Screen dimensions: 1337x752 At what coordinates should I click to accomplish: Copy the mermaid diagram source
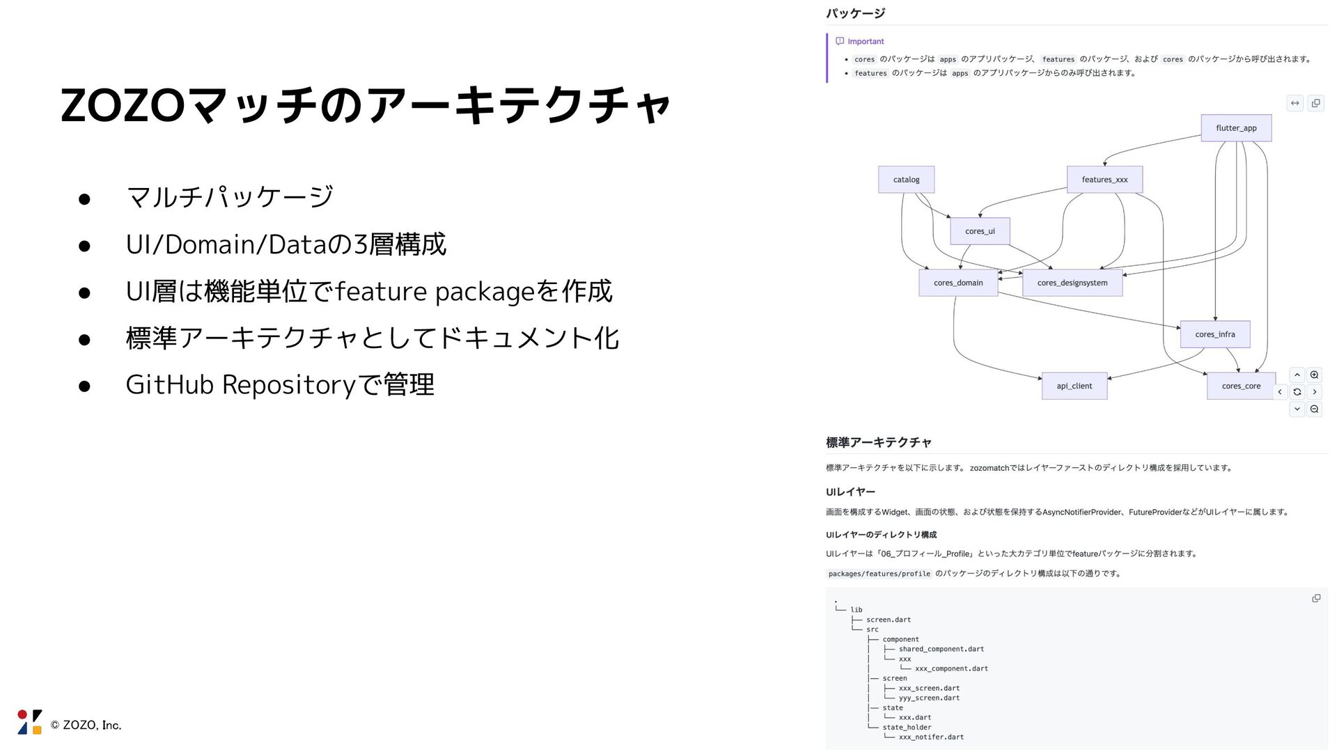pos(1315,103)
